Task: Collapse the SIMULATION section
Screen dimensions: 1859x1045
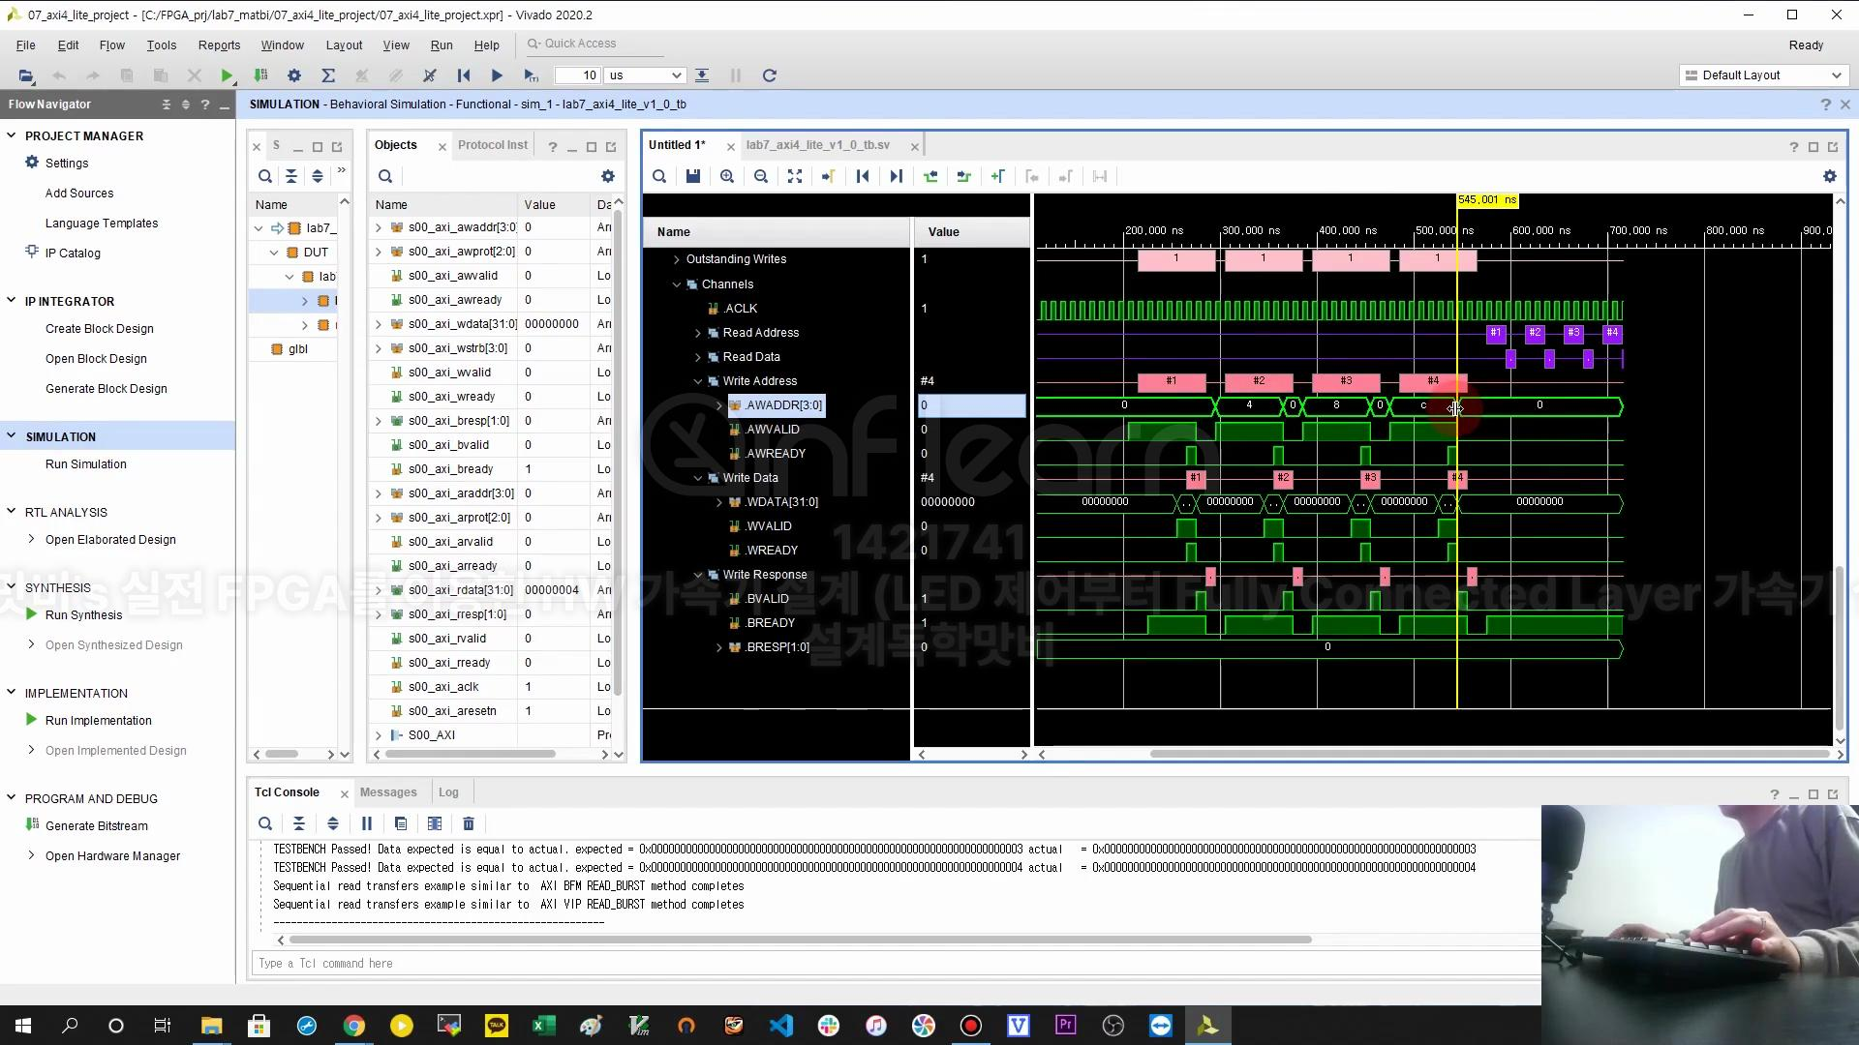Action: (x=12, y=436)
